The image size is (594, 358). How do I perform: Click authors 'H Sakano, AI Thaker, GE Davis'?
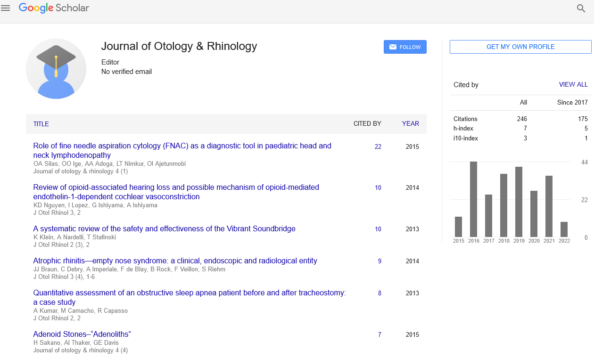click(x=76, y=343)
